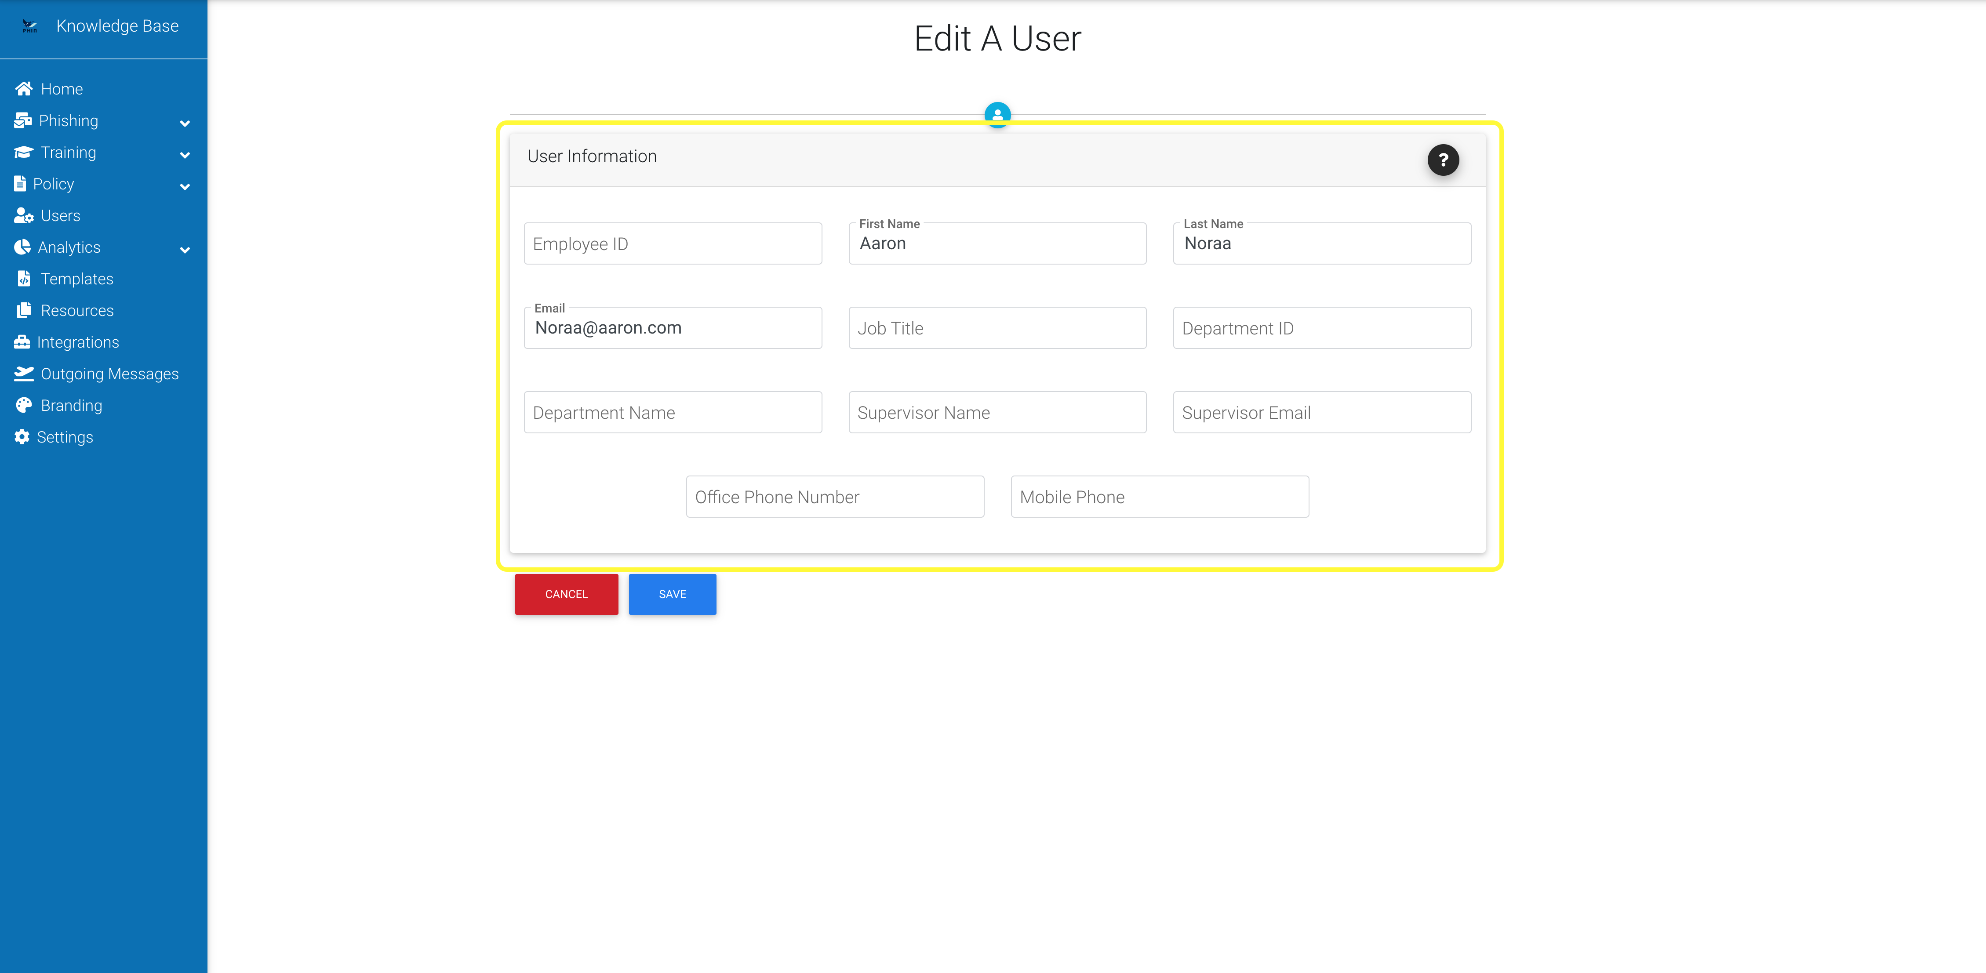Focus the Office Phone Number field
Screen dimensions: 1986x973
click(835, 497)
